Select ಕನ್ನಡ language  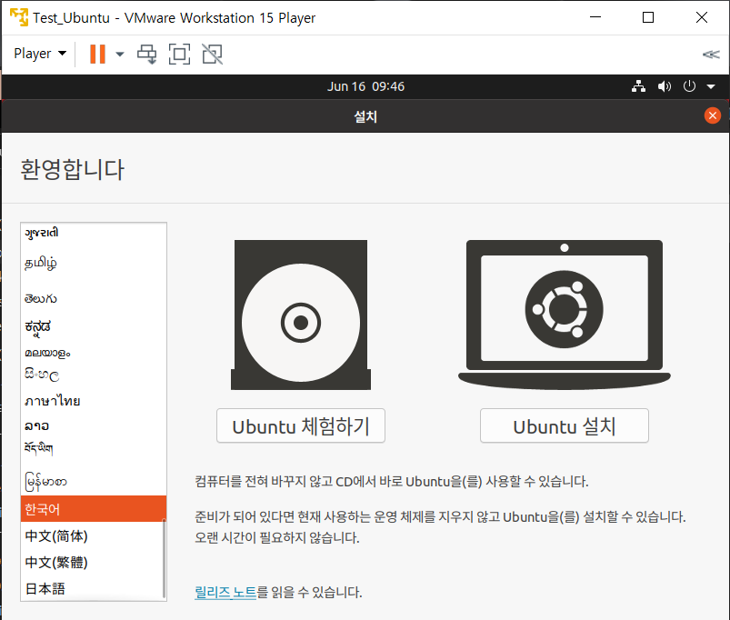tap(94, 326)
